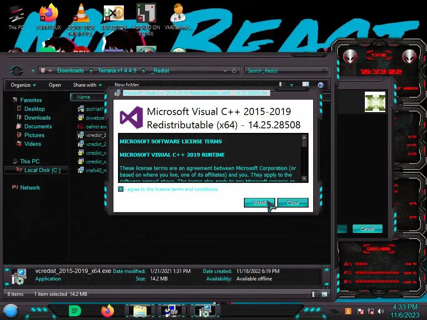Go to Terraria.v1.4.4.9 in the breadcrumb
This screenshot has width=427, height=320.
(x=117, y=71)
